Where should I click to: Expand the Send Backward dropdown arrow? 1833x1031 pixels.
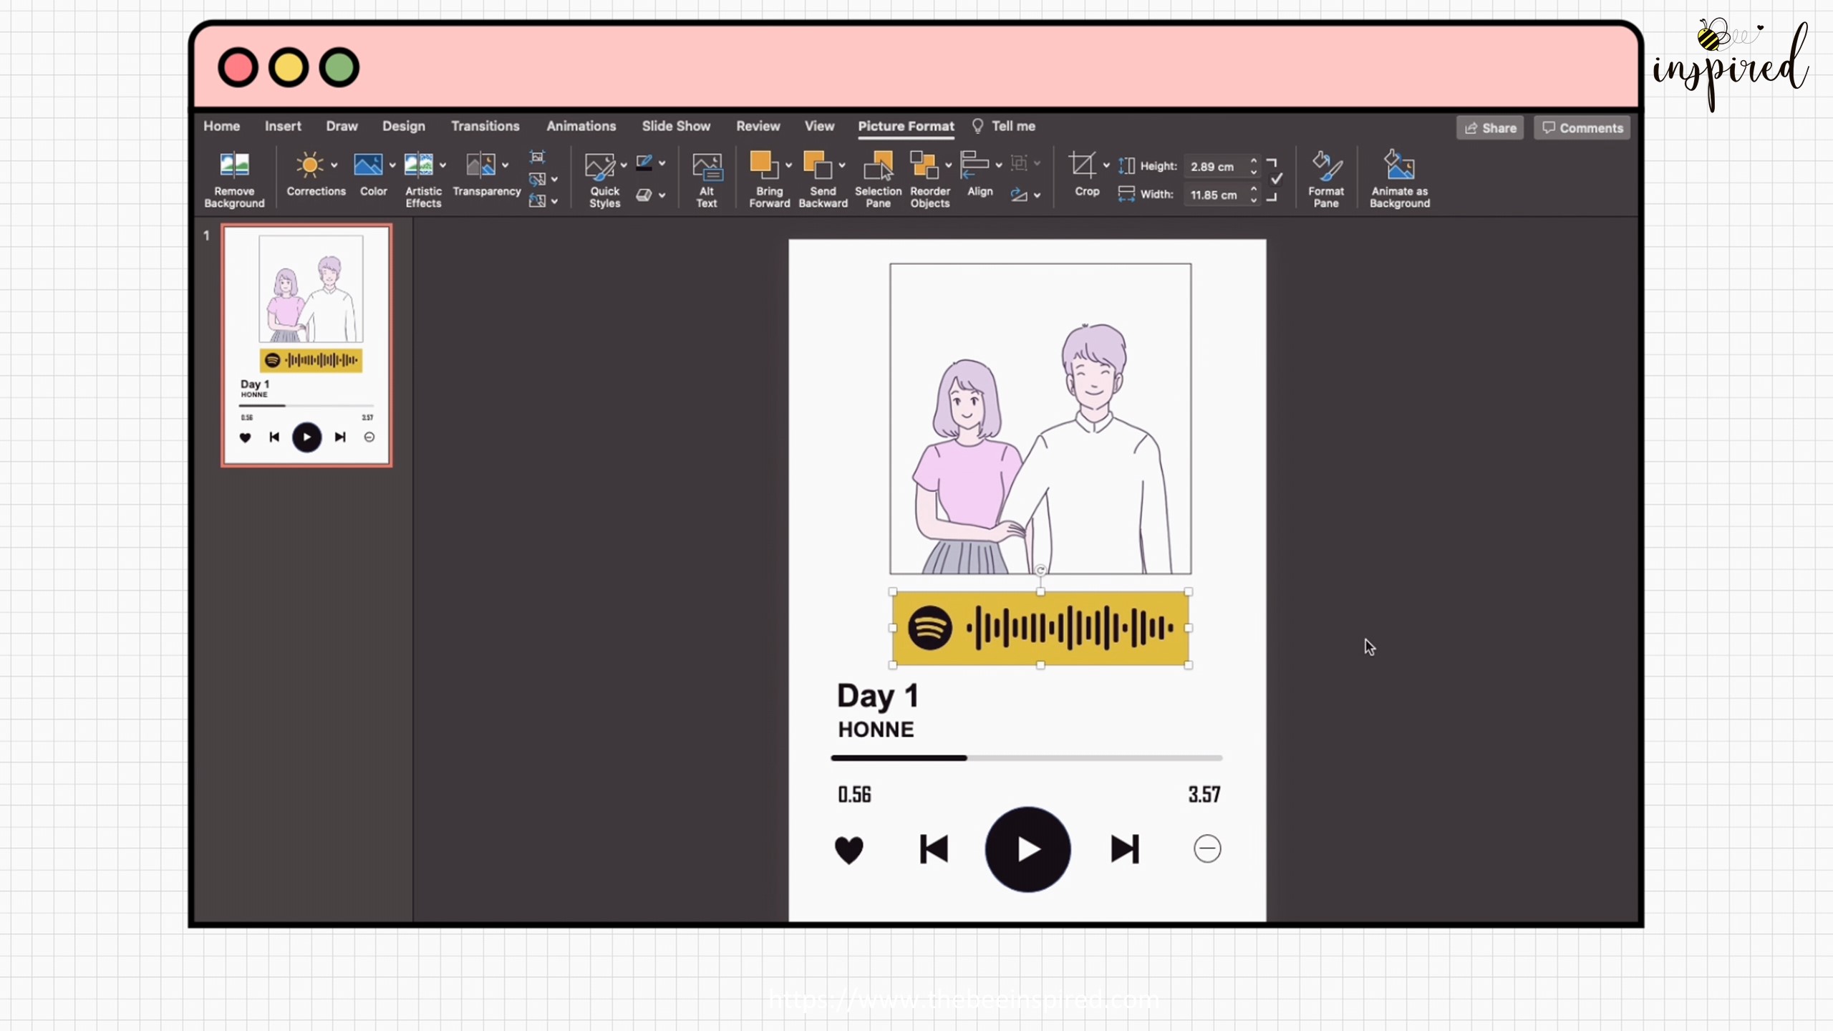click(842, 165)
